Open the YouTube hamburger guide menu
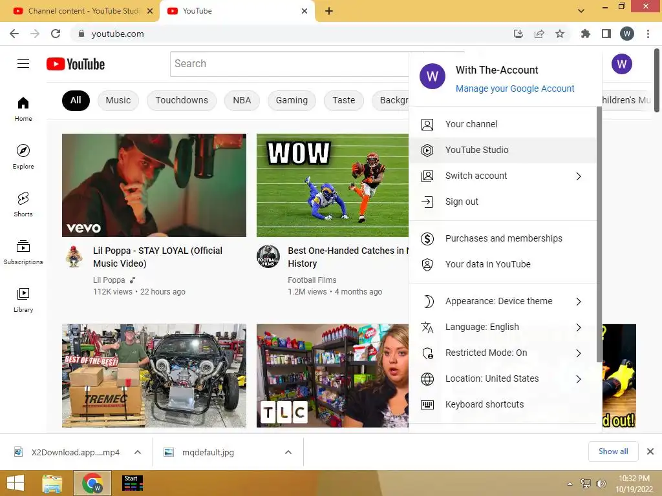This screenshot has width=662, height=496. (23, 64)
